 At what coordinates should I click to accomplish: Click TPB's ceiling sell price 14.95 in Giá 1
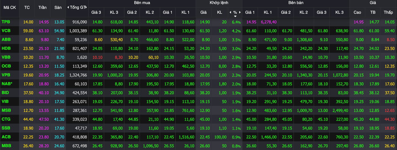pos(251,22)
